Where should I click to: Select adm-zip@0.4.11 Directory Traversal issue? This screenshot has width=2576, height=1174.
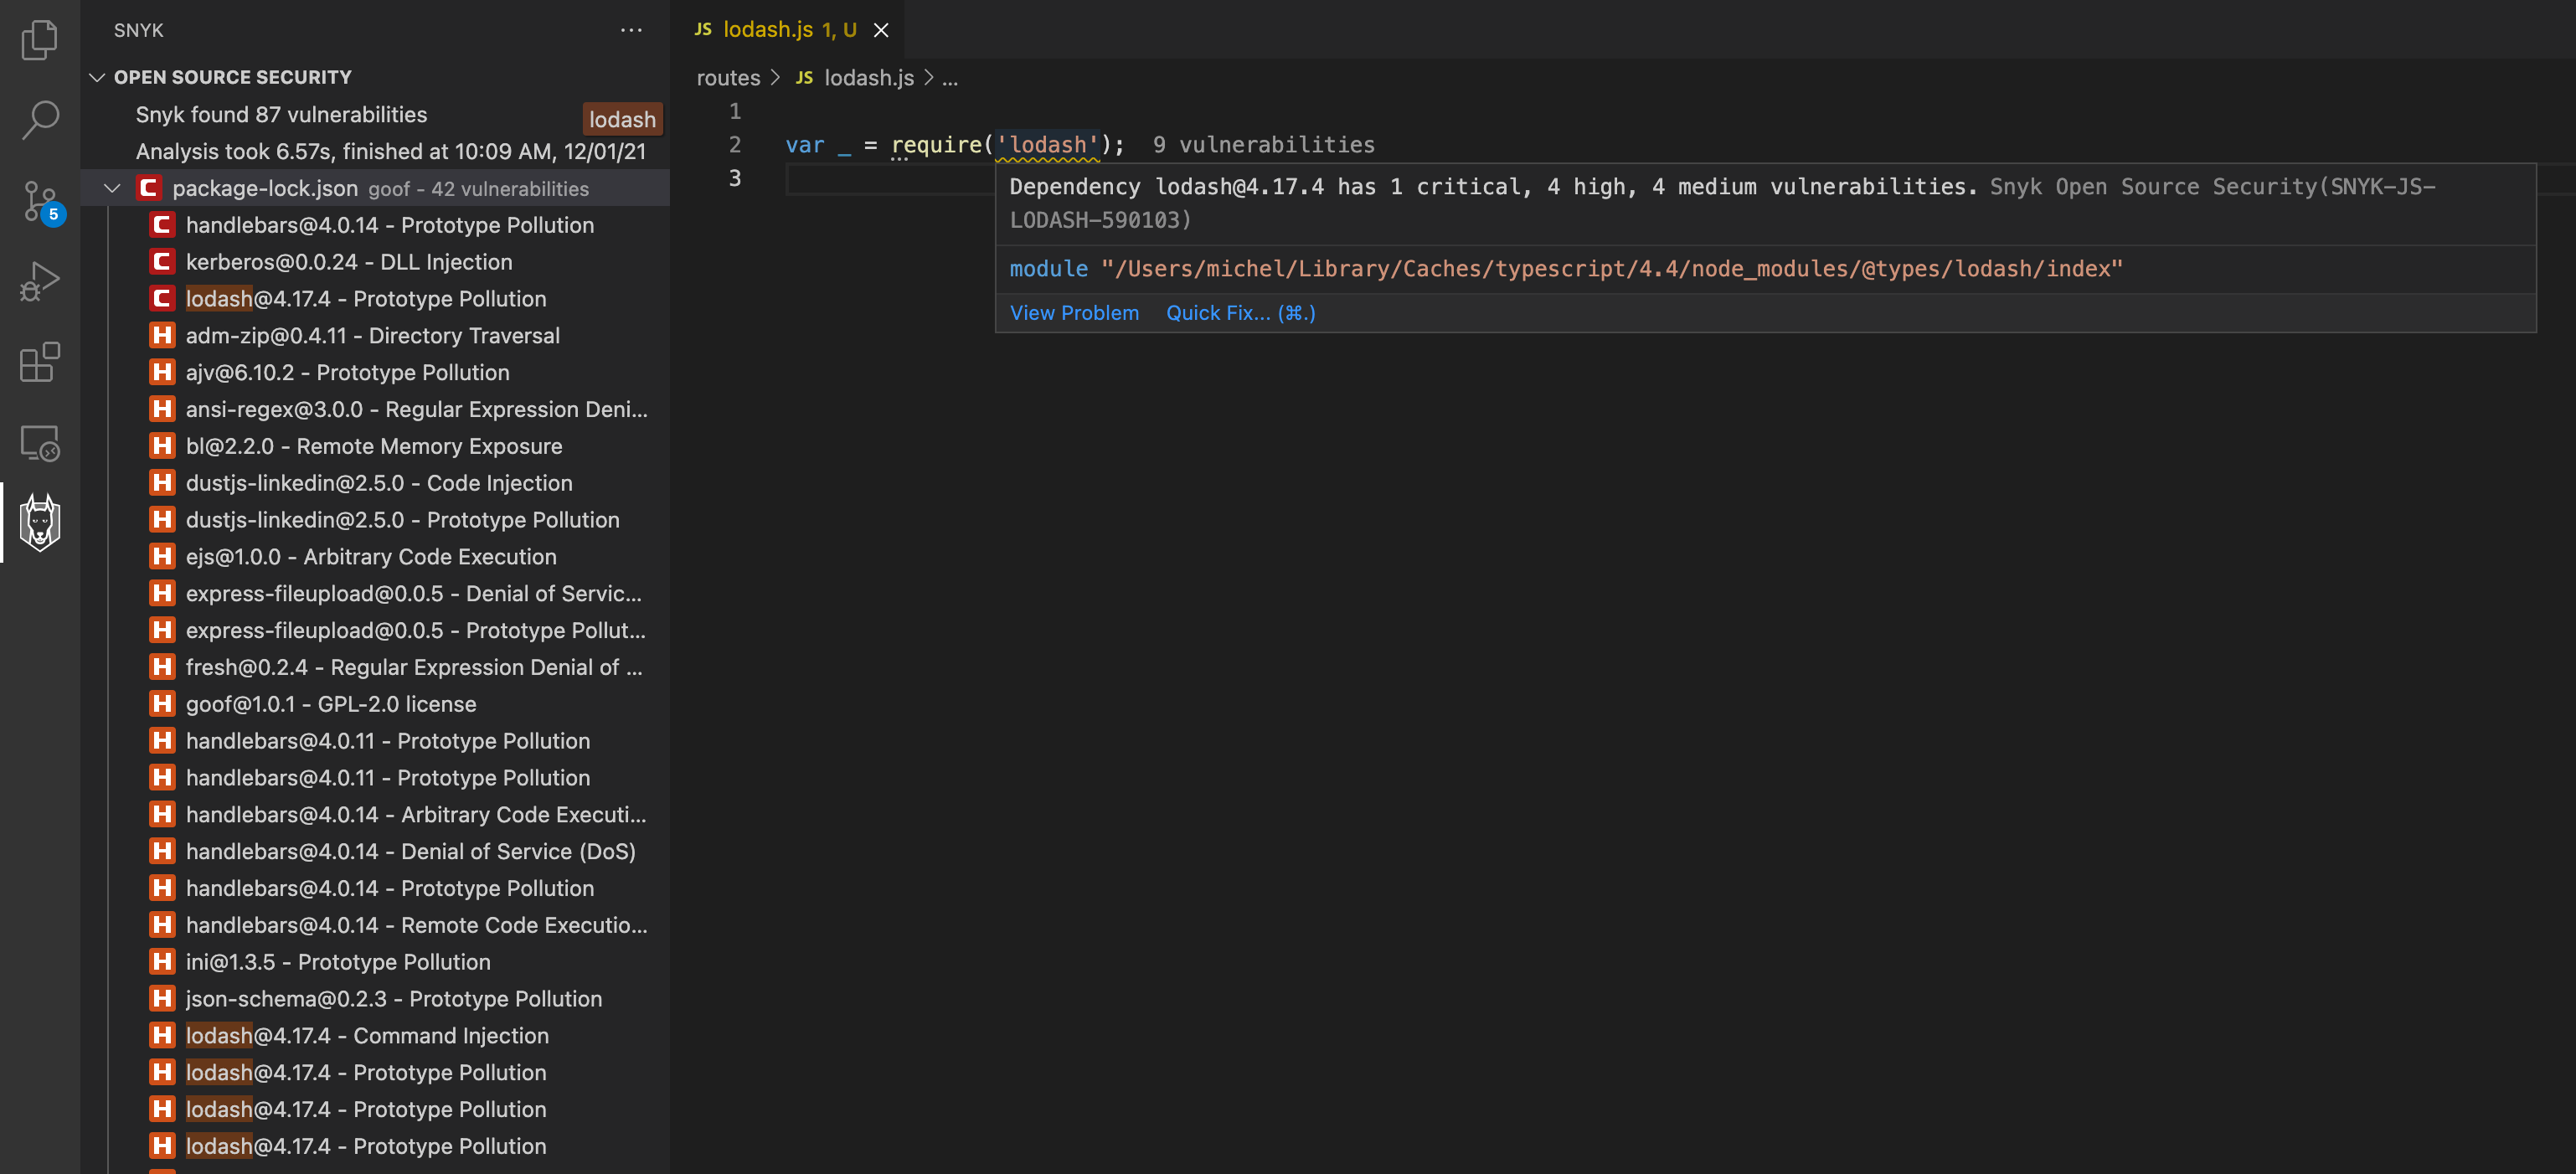coord(376,336)
